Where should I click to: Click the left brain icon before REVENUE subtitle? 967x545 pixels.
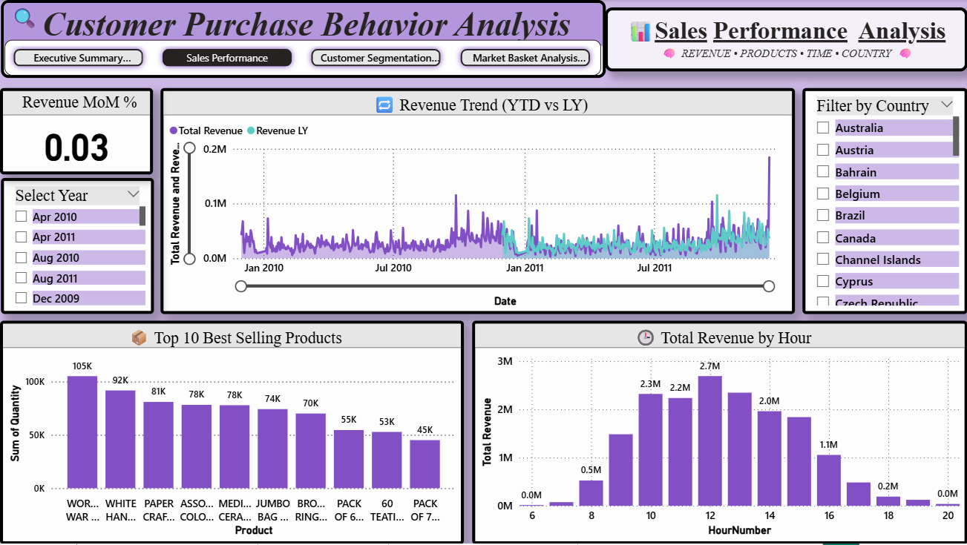(669, 53)
